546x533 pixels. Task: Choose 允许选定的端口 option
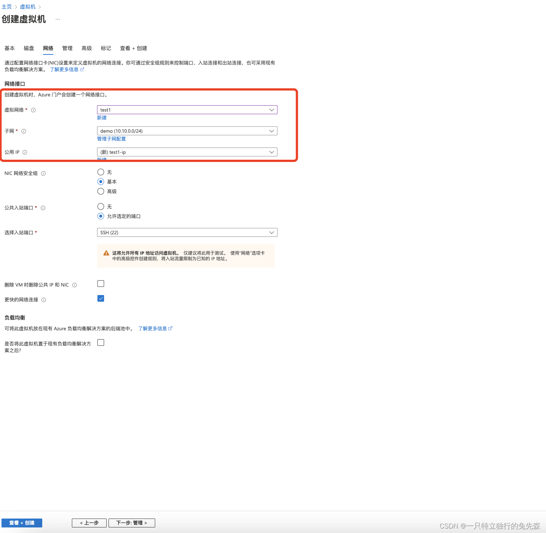tap(101, 216)
